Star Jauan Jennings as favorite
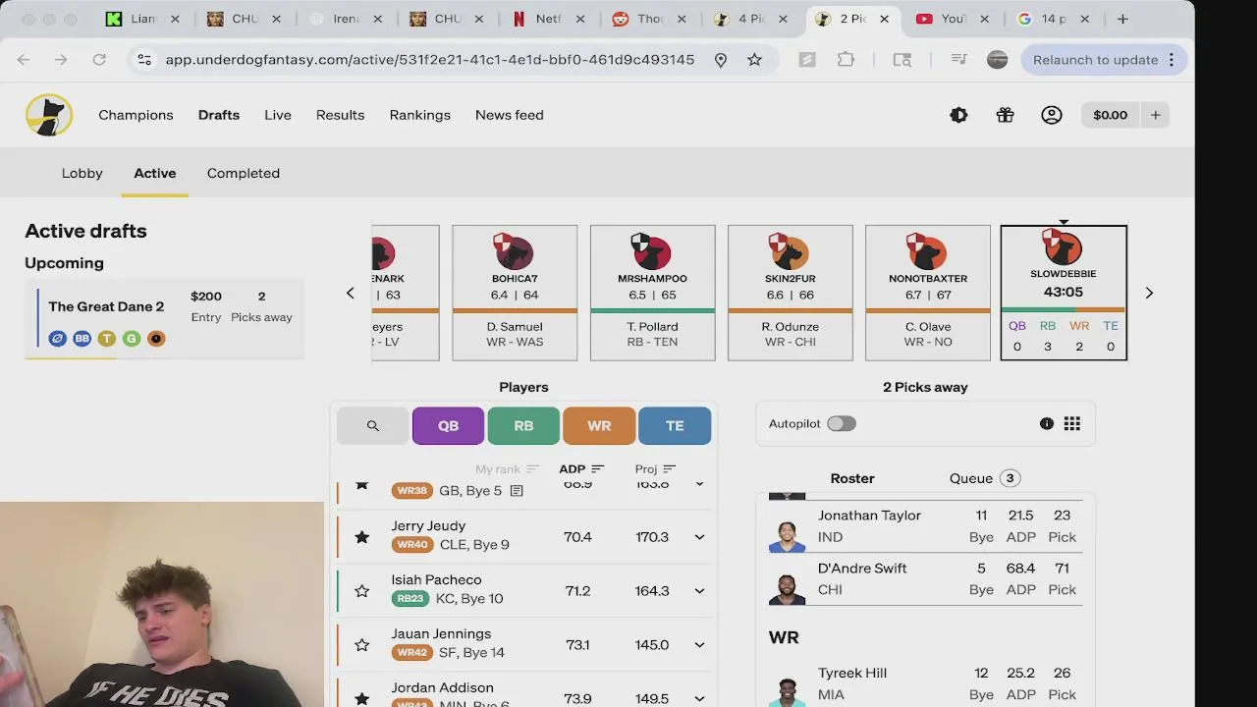Screen dimensions: 1257x707 (x=362, y=645)
